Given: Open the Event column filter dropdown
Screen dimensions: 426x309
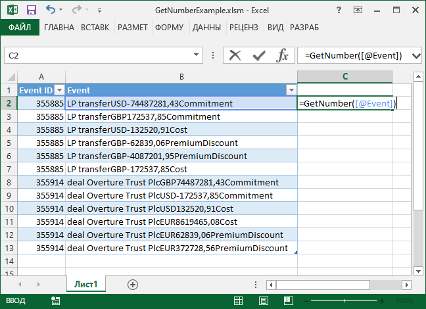Looking at the screenshot, I should click(291, 89).
